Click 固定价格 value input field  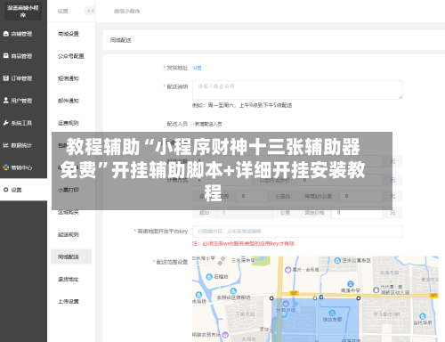(357, 213)
